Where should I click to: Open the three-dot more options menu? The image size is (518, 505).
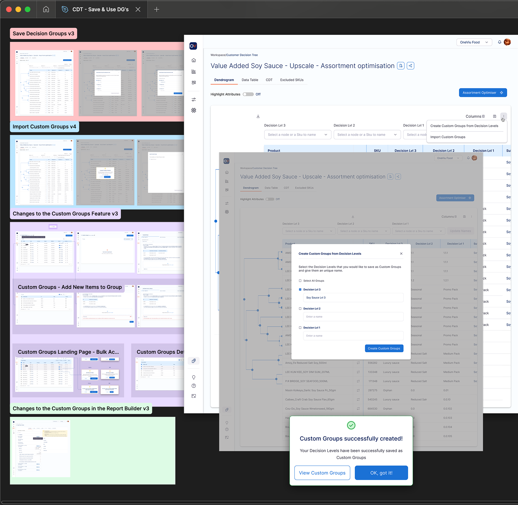(503, 117)
